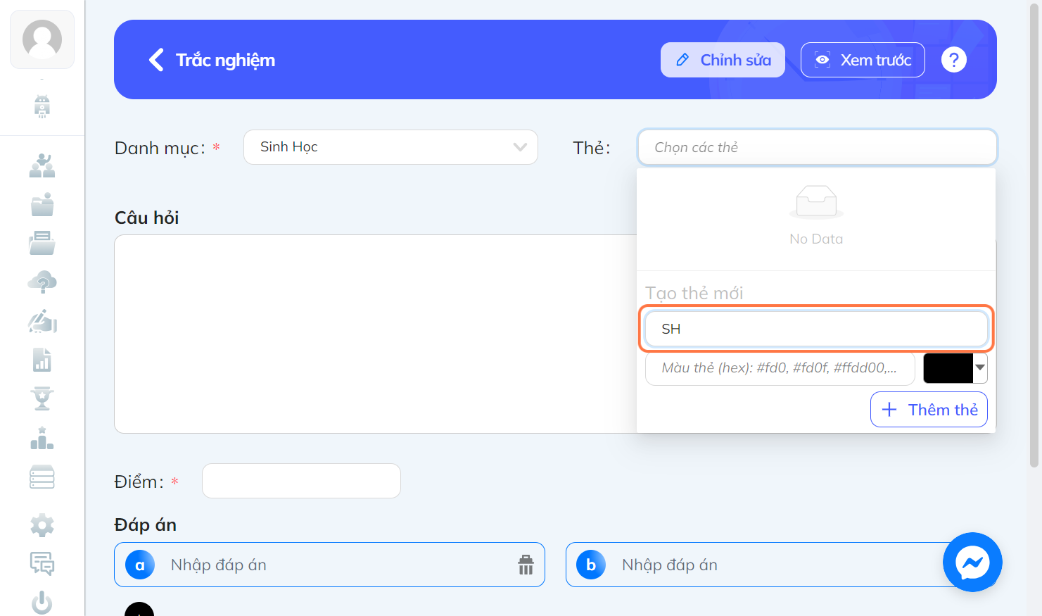Viewport: 1042px width, 616px height.
Task: Click the Tạo thẻ mới heading
Action: tap(694, 293)
